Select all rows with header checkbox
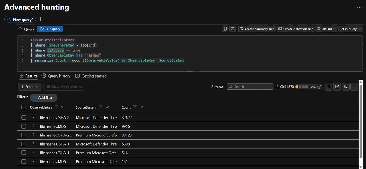The width and height of the screenshot is (366, 169). [24, 107]
